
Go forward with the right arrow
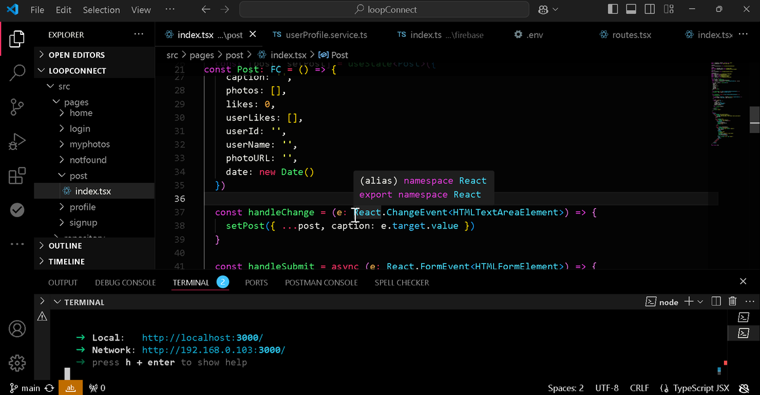(x=225, y=9)
